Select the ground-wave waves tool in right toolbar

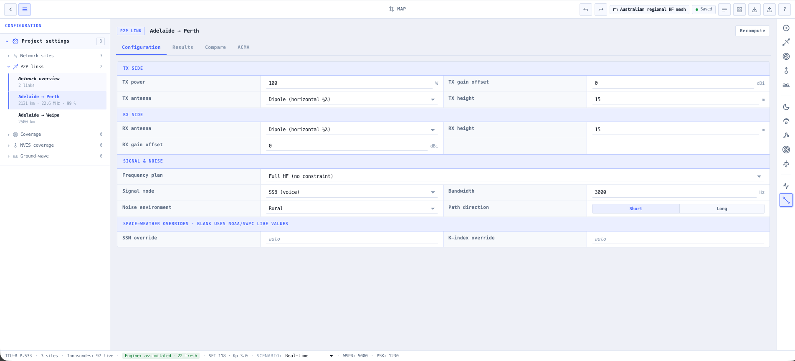pyautogui.click(x=786, y=85)
